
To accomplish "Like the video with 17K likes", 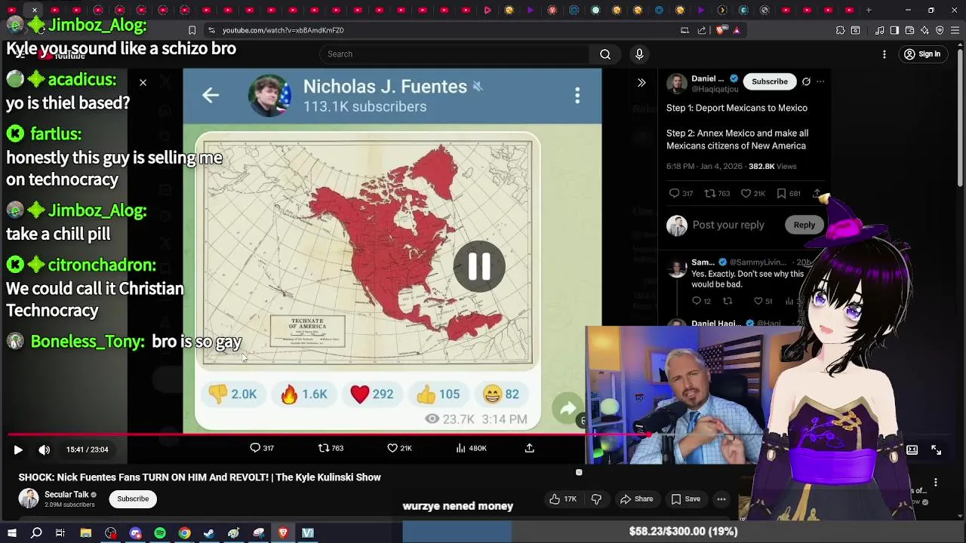I will [x=563, y=499].
